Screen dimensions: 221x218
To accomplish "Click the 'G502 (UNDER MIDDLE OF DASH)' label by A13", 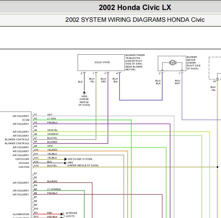I will coord(83,164).
